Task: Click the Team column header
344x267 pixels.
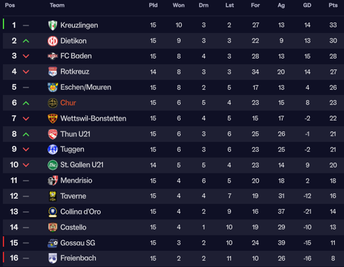Action: tap(57, 5)
